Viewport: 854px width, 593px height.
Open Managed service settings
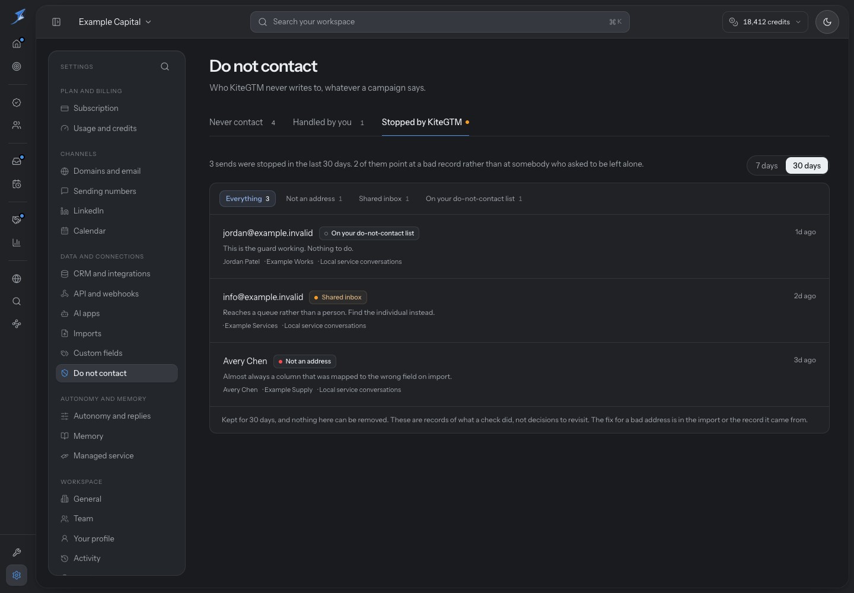coord(117,456)
